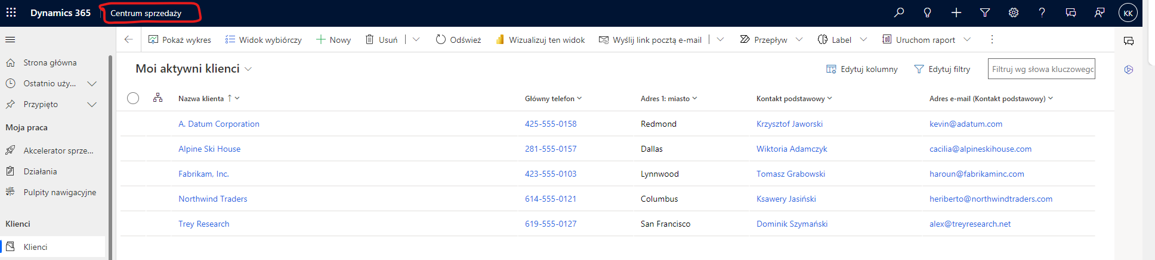Click the advanced find funnel icon
Screen dimensions: 1155x260
coord(985,12)
